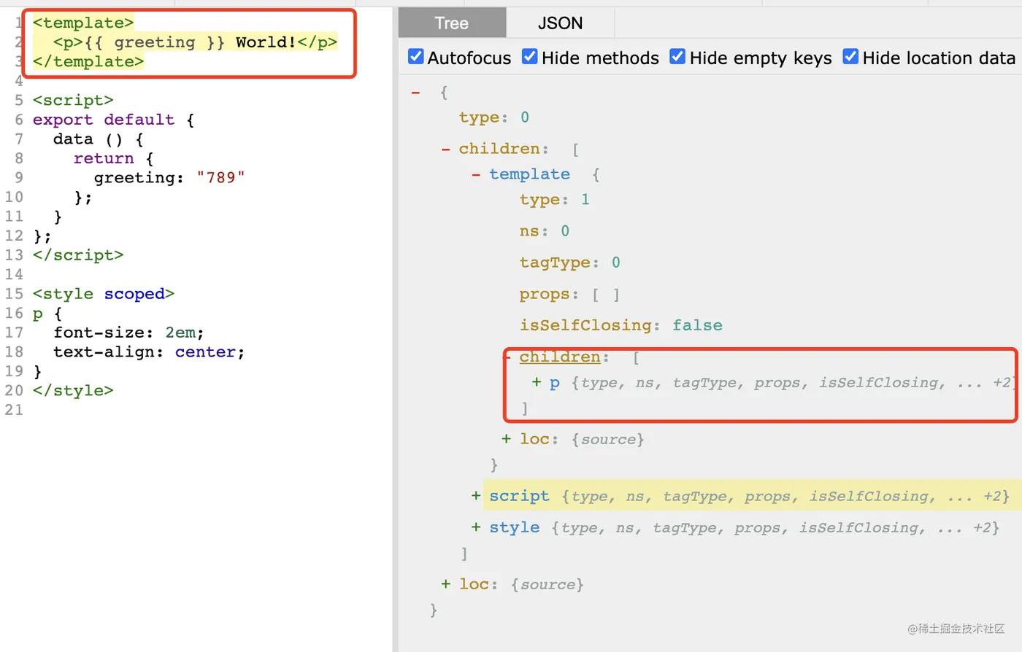Click the greeting string "789" in code
The height and width of the screenshot is (652, 1022).
pos(220,178)
